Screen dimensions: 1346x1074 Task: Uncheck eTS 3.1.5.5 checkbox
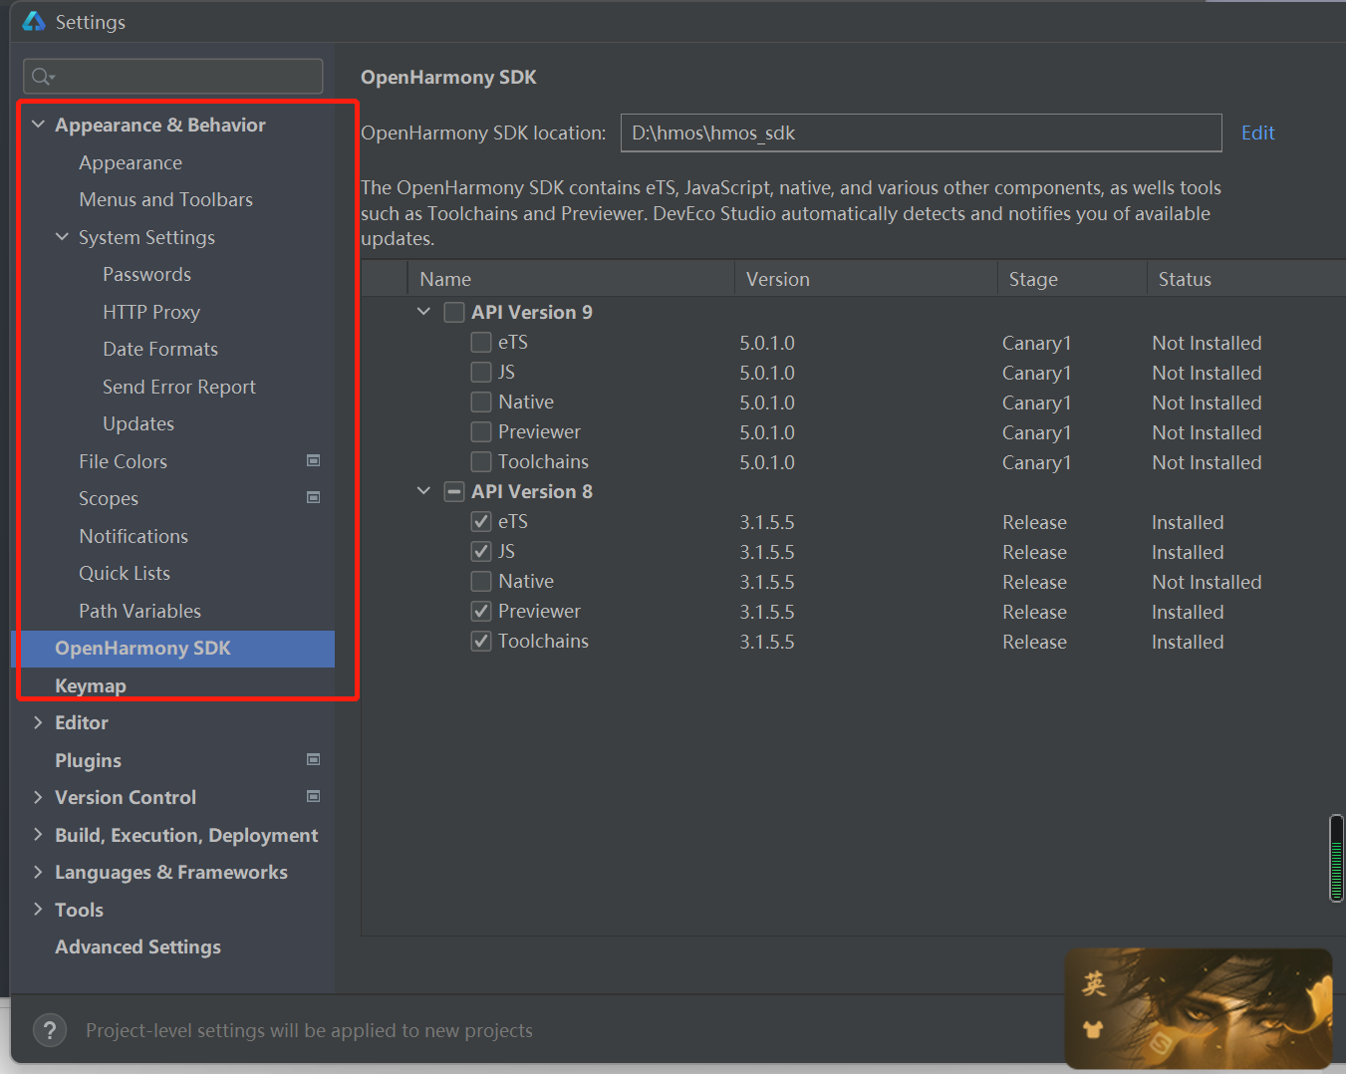(x=481, y=521)
